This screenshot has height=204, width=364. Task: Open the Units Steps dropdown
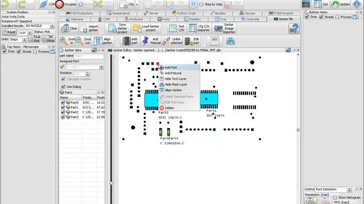point(24,40)
